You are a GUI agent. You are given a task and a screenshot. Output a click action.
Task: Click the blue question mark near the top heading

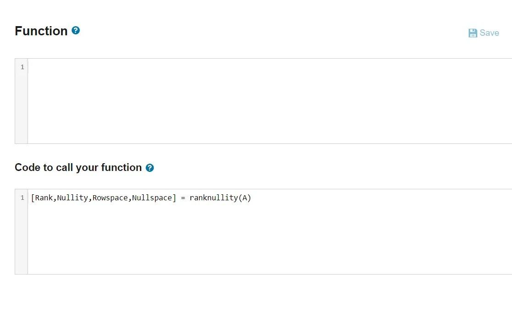pos(75,31)
